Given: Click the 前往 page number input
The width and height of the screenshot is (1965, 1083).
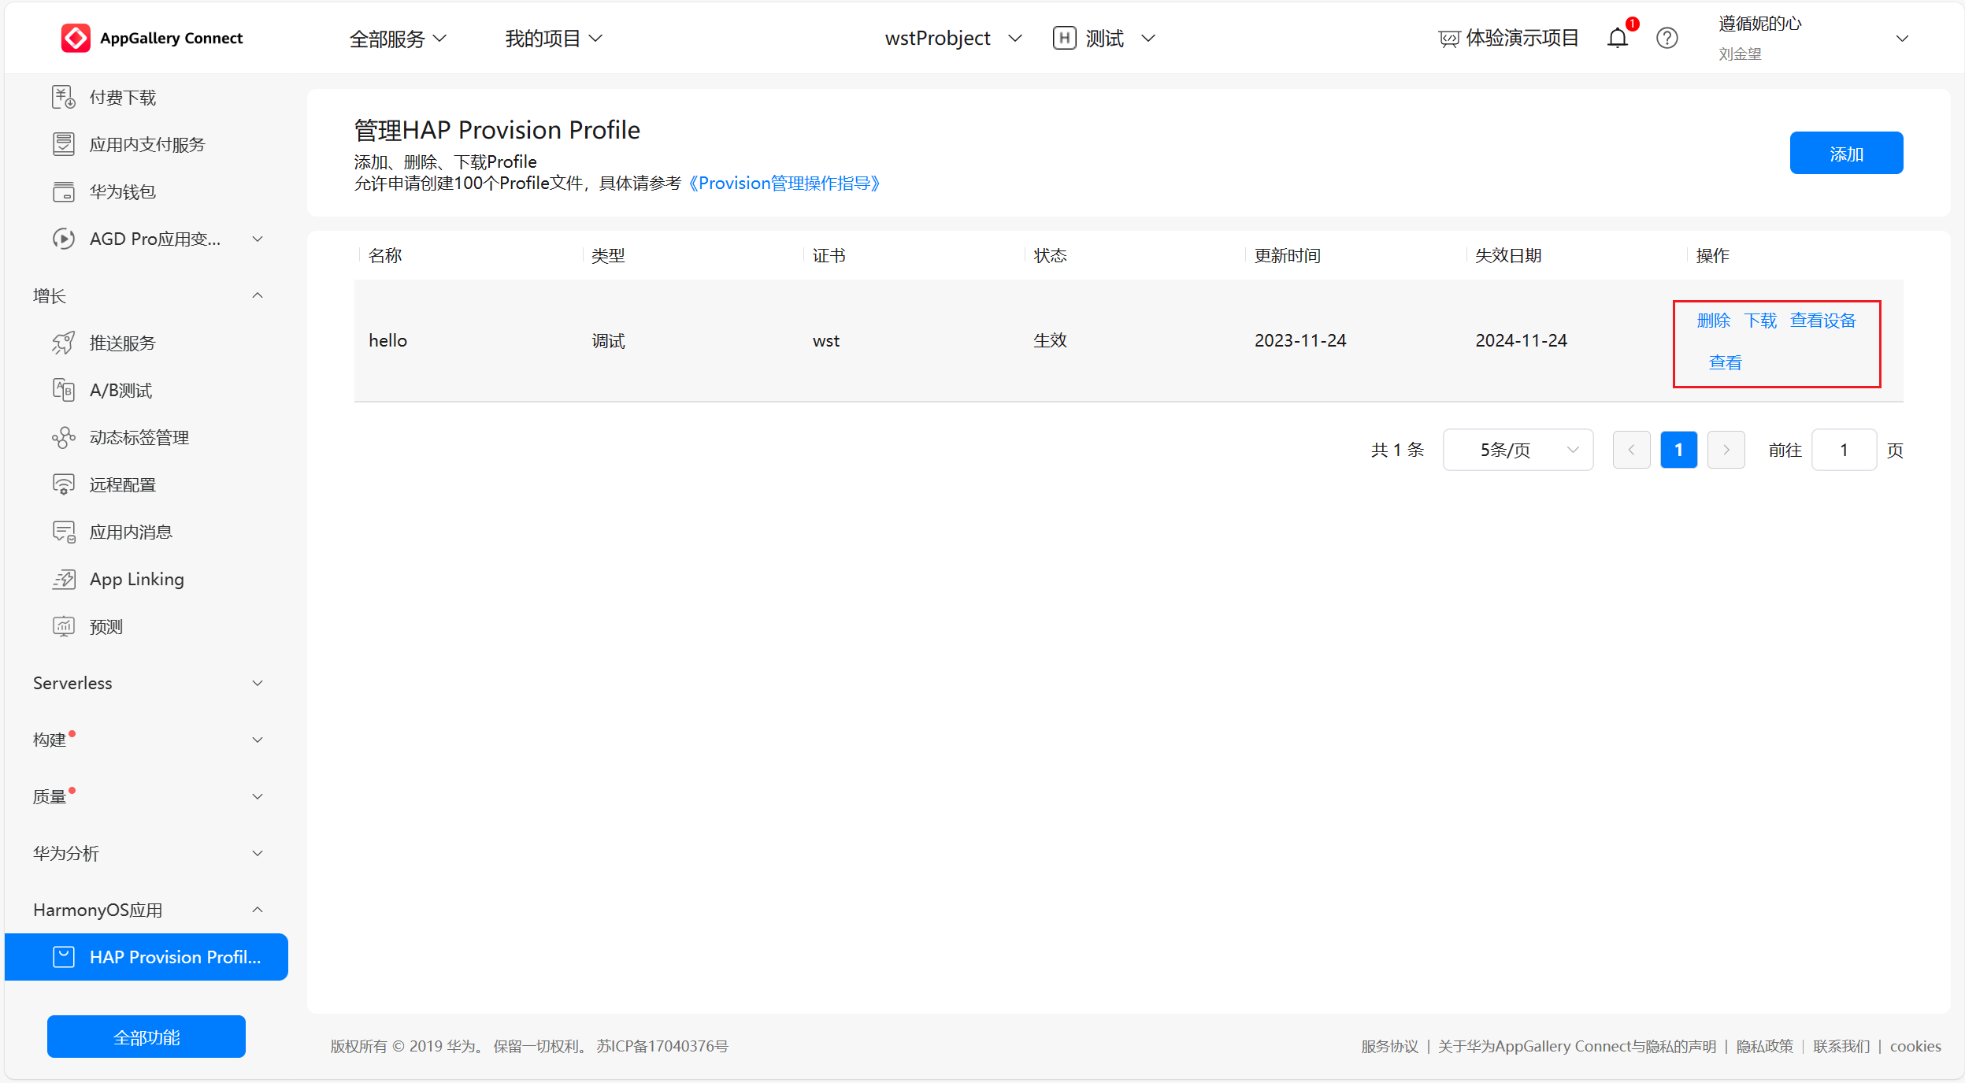Looking at the screenshot, I should [x=1844, y=450].
